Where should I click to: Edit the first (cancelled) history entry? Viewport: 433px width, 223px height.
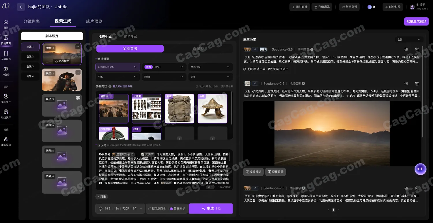coord(406,49)
